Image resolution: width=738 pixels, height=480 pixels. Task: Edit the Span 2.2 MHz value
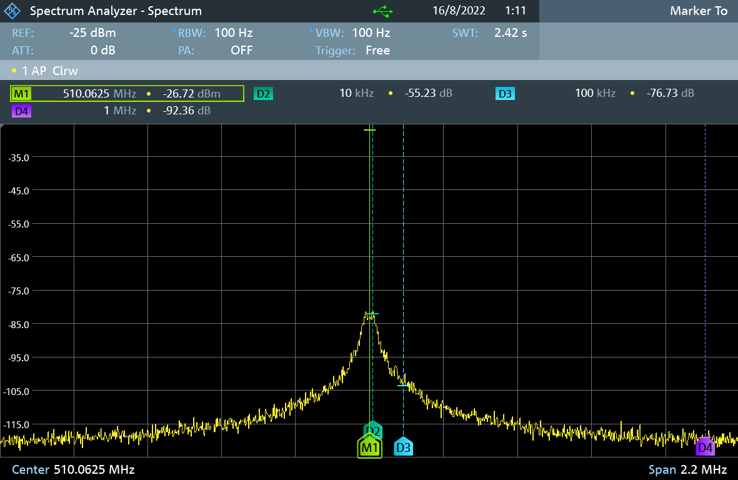[x=702, y=469]
